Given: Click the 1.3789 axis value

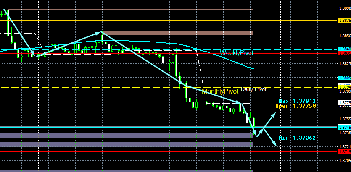Looking at the screenshot, I should tap(345, 91).
